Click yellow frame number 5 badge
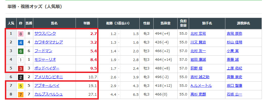This screenshot has width=263, height=102. coord(21,86)
